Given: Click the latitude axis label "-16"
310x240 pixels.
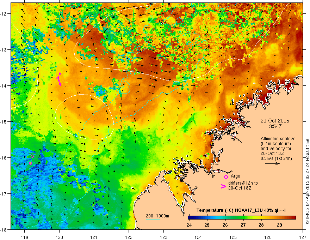Looking at the screenshot, I should (4, 158).
